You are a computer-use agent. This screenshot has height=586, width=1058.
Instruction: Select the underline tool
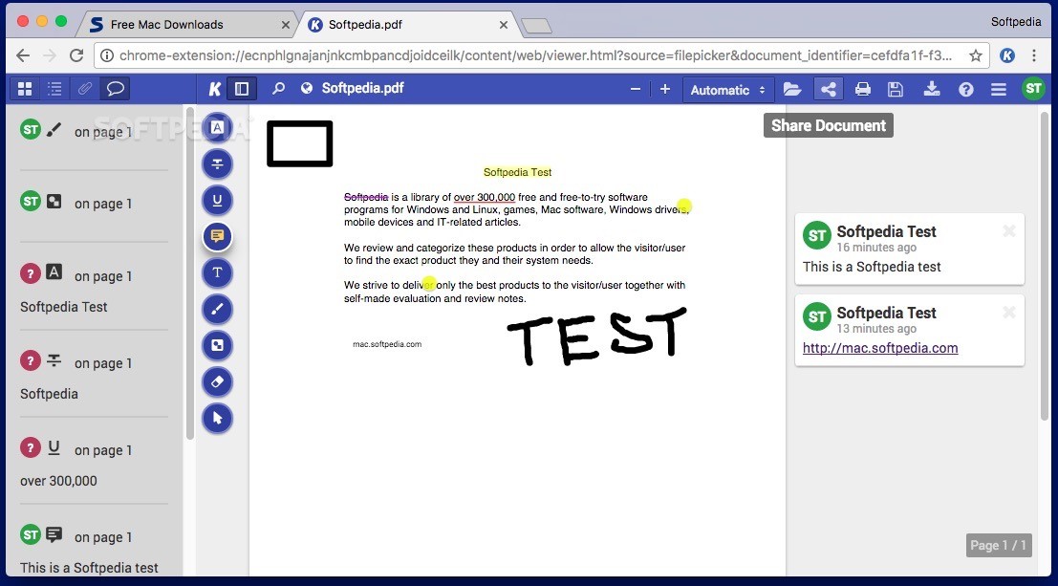pyautogui.click(x=217, y=200)
